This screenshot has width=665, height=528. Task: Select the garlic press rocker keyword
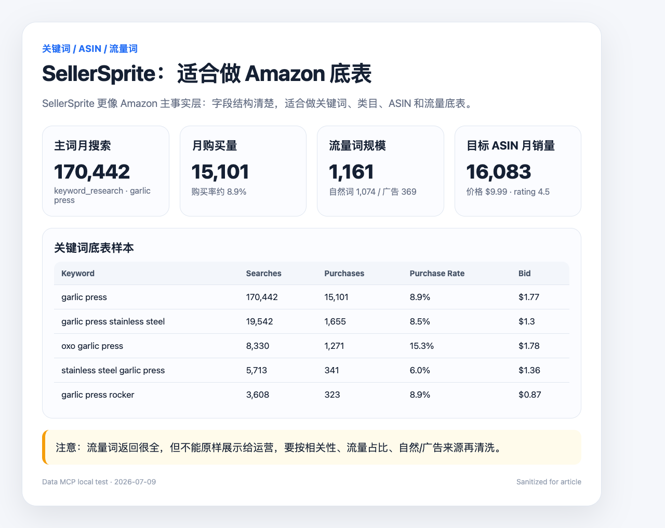[x=98, y=395]
